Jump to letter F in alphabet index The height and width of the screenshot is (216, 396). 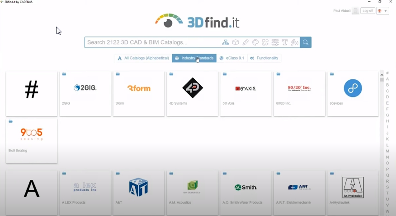click(387, 109)
